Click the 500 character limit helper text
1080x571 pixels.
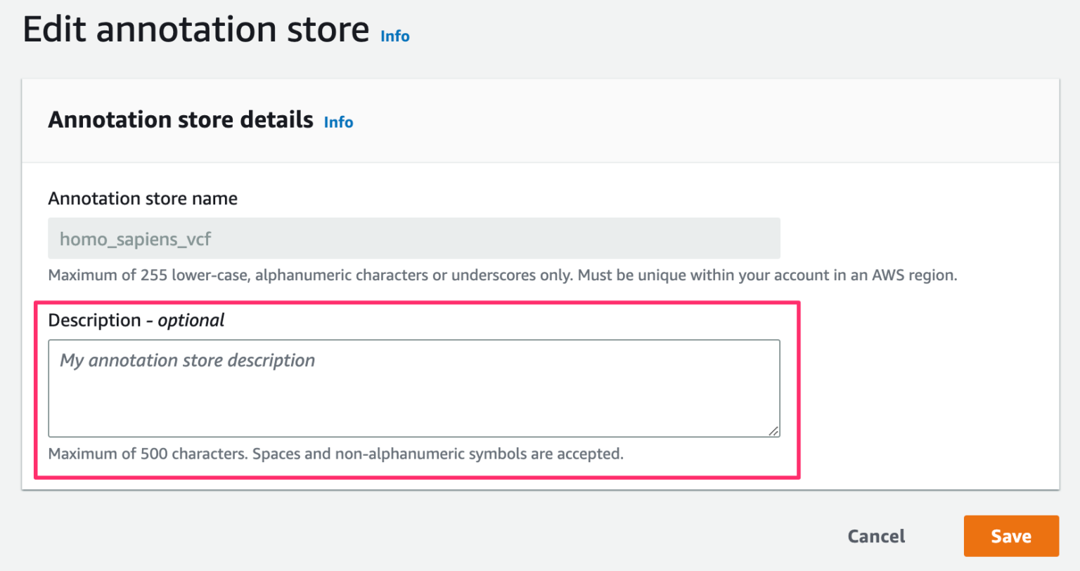335,453
